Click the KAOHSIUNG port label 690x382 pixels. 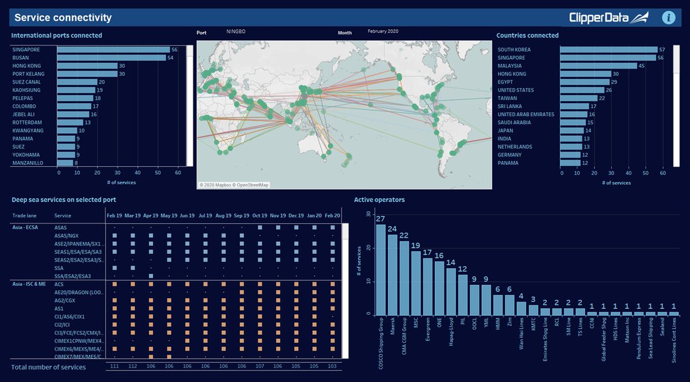pos(26,90)
